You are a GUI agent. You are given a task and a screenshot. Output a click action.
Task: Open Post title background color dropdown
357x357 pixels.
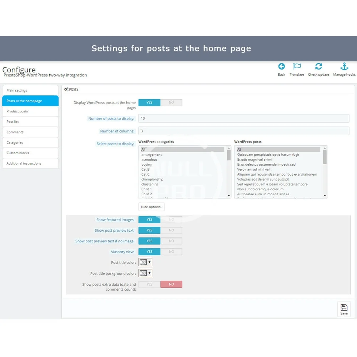pos(145,273)
